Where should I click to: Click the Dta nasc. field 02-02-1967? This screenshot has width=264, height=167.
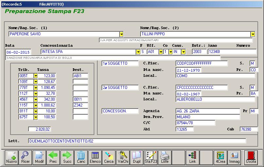pos(189,94)
